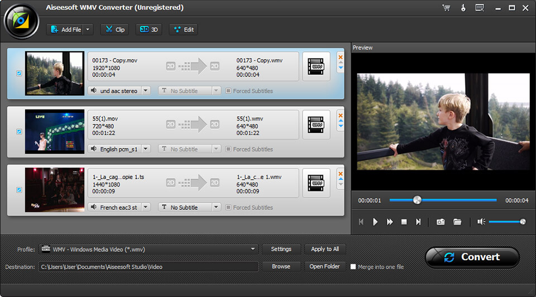The width and height of the screenshot is (536, 297).
Task: Remove 00173 - Copy.mov with the X icon
Action: click(341, 57)
